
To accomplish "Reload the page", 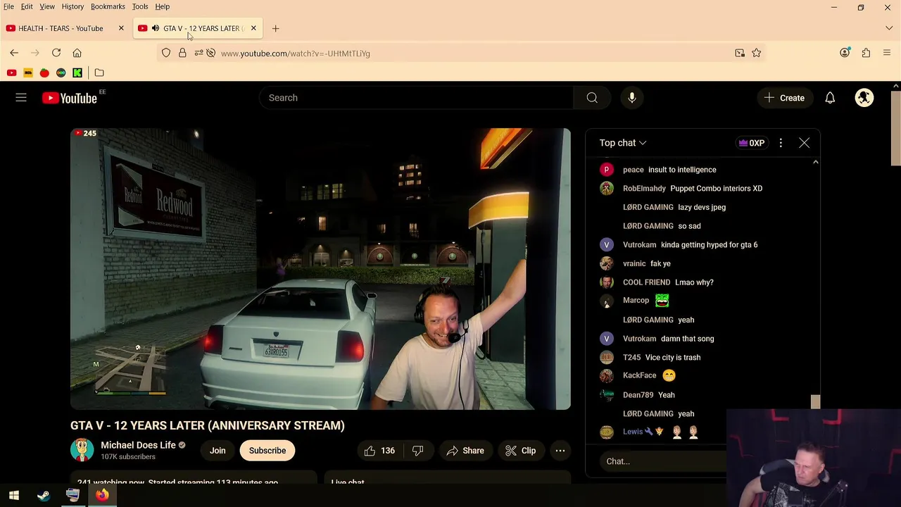I will pos(56,53).
